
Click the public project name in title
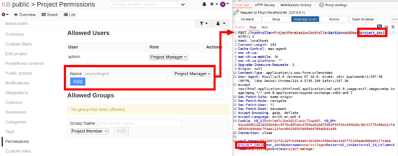coord(21,4)
